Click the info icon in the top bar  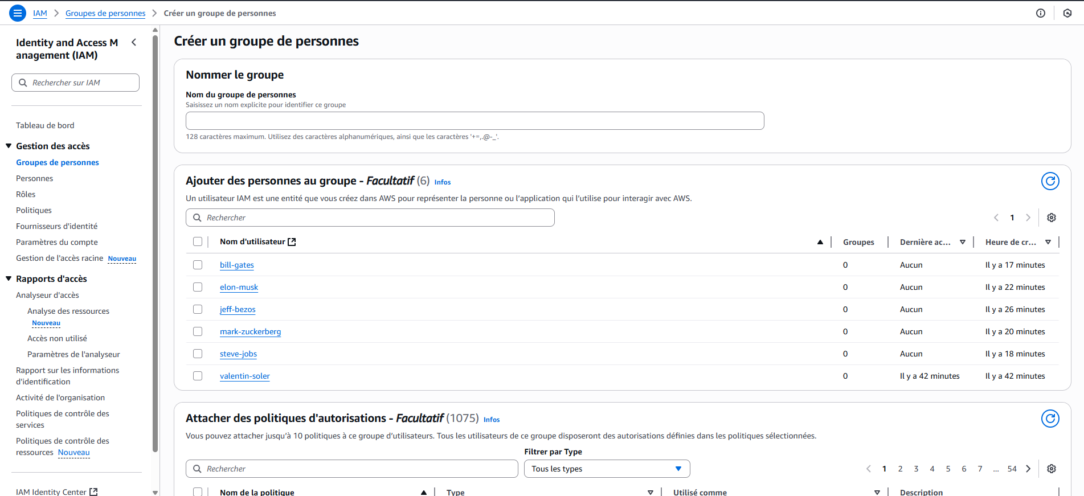coord(1041,13)
